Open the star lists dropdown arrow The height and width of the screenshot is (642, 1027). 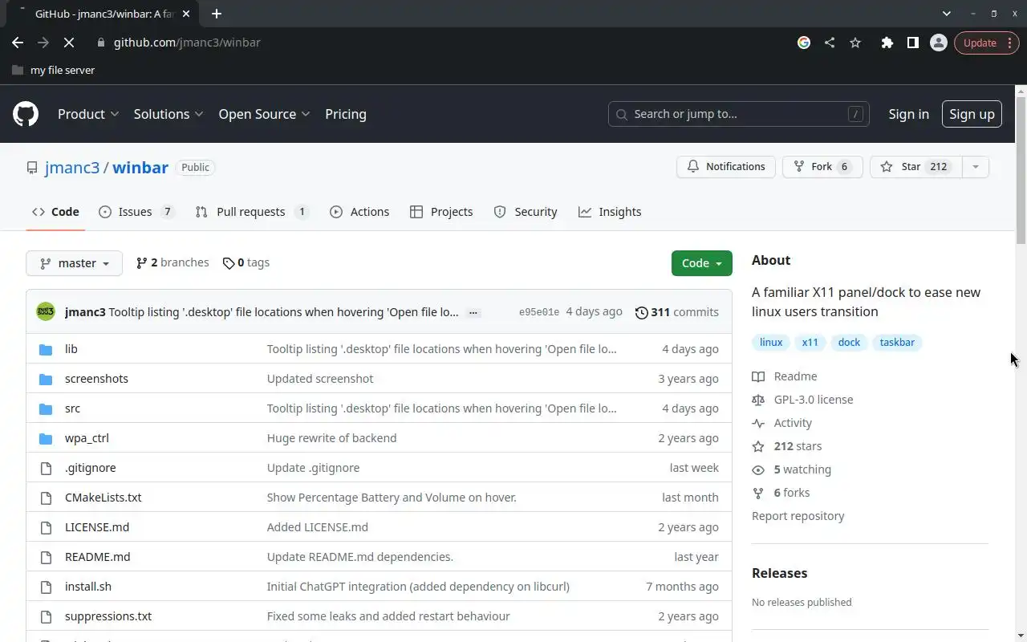pyautogui.click(x=976, y=167)
